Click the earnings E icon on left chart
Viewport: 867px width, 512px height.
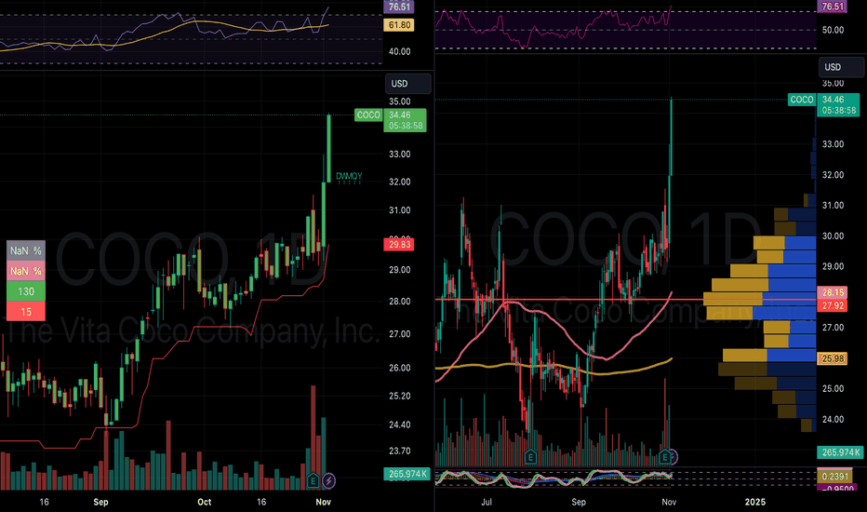click(x=313, y=480)
